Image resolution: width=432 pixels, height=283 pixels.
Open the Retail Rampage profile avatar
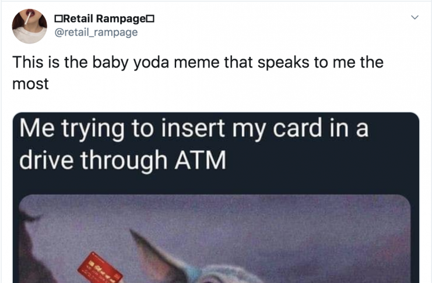pyautogui.click(x=30, y=26)
